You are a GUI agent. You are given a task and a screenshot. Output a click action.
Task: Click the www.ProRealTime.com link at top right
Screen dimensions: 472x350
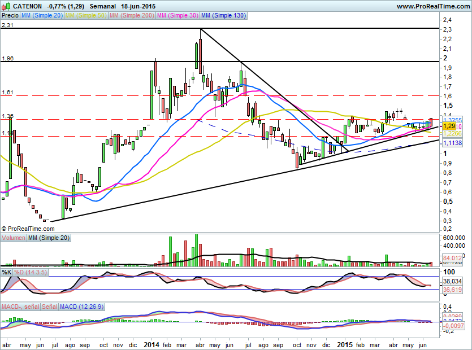click(432, 6)
